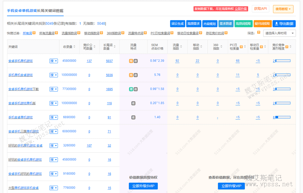Click help icon in 移动日检索量 column header
The width and height of the screenshot is (303, 193).
pyautogui.click(x=262, y=46)
